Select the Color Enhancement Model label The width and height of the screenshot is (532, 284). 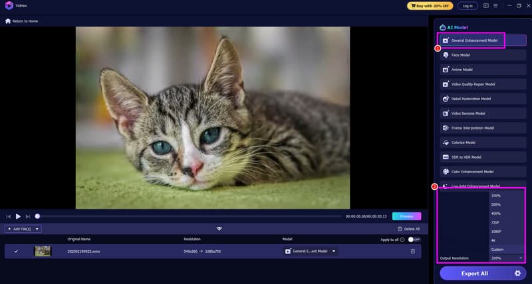click(x=472, y=172)
